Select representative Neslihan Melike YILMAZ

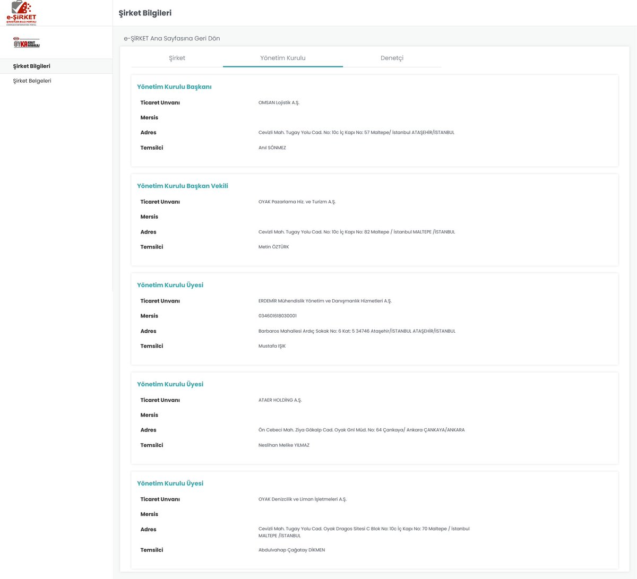click(284, 445)
